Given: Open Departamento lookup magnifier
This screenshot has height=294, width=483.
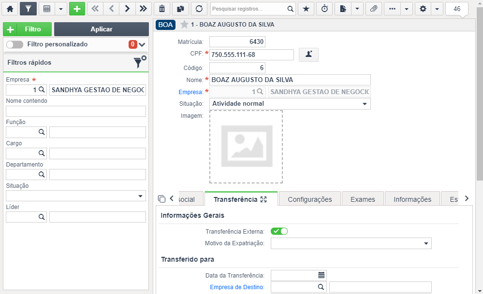Looking at the screenshot, I should click(42, 174).
